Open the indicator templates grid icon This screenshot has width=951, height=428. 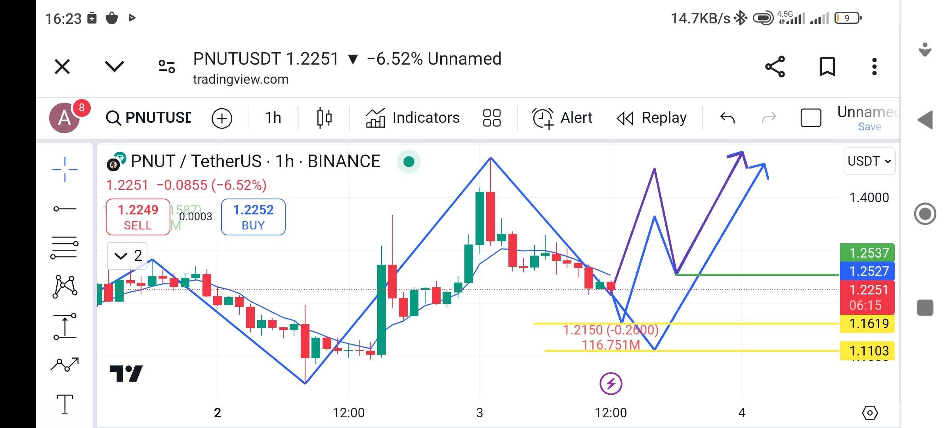coord(492,118)
